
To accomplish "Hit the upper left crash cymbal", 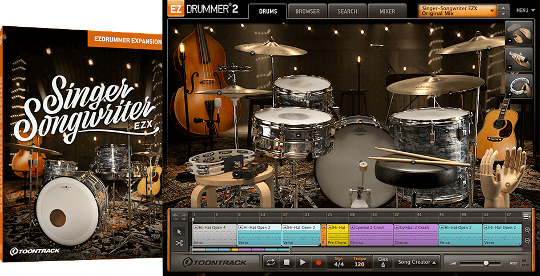I will 271,48.
